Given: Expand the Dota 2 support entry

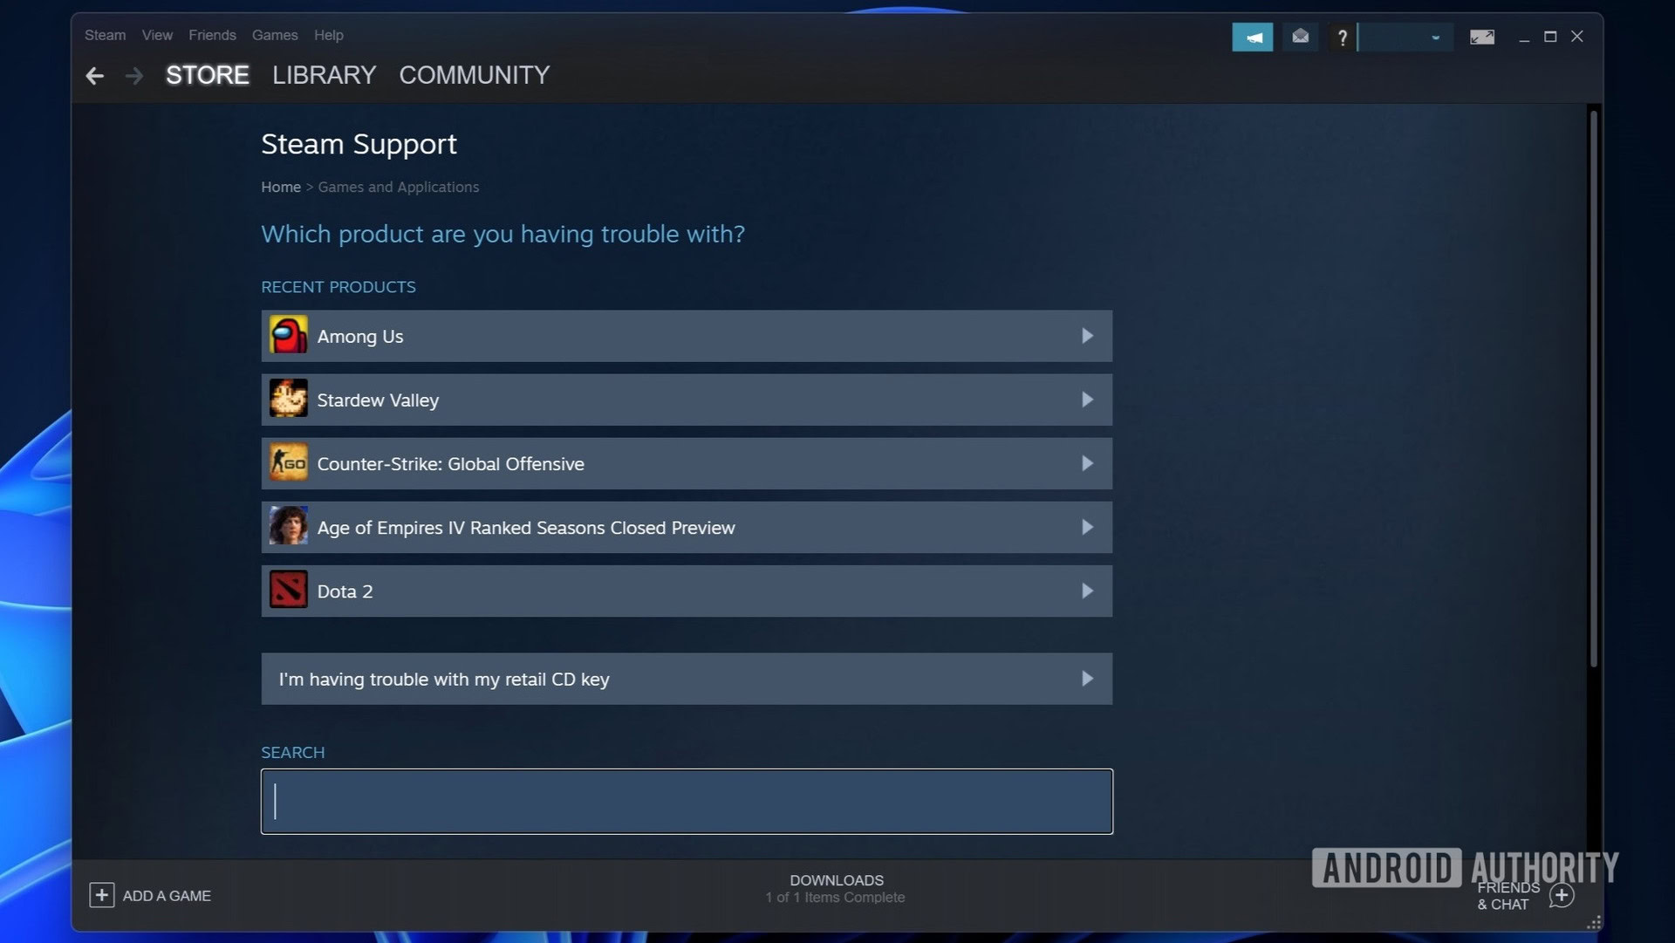Looking at the screenshot, I should [x=1085, y=591].
